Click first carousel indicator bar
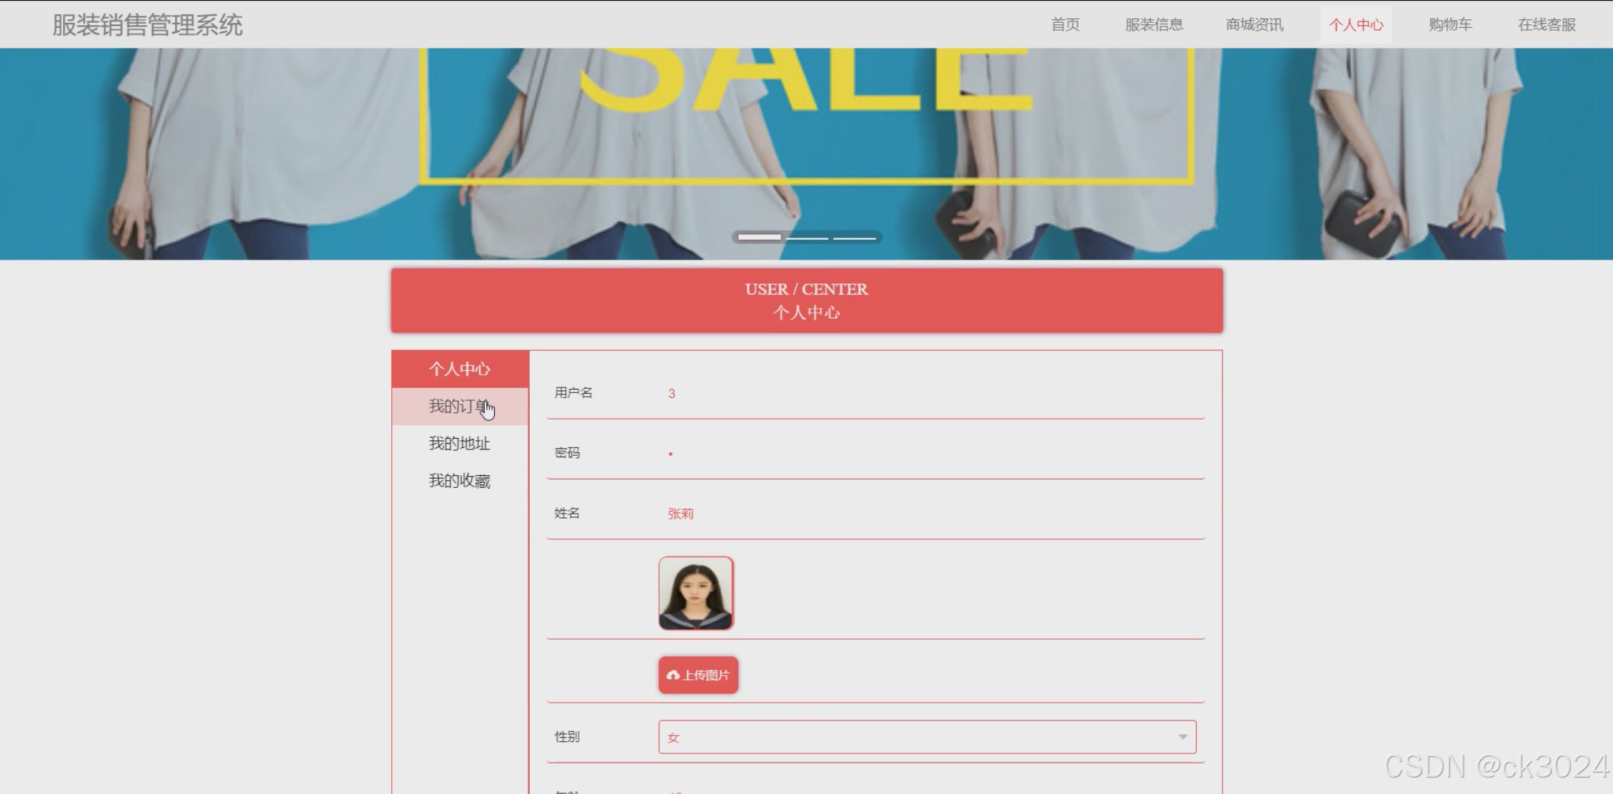Image resolution: width=1613 pixels, height=794 pixels. click(x=759, y=237)
